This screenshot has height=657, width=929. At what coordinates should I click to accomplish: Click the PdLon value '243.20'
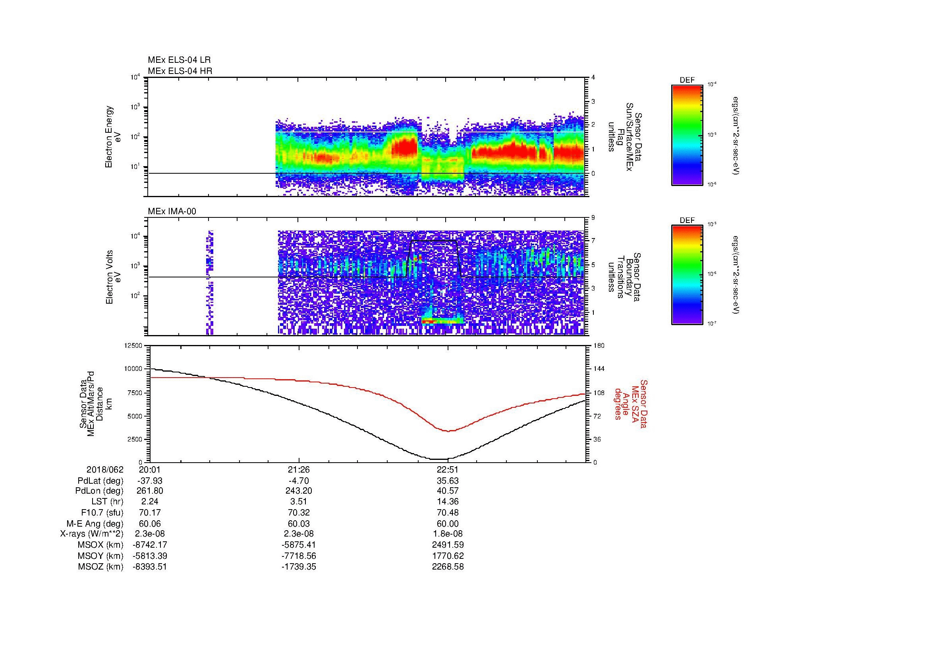click(x=299, y=491)
